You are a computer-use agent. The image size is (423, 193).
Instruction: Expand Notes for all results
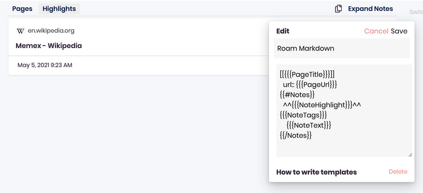point(371,9)
